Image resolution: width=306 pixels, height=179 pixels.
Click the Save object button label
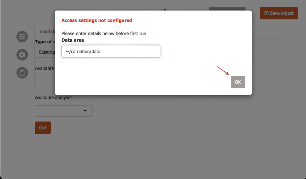point(281,13)
